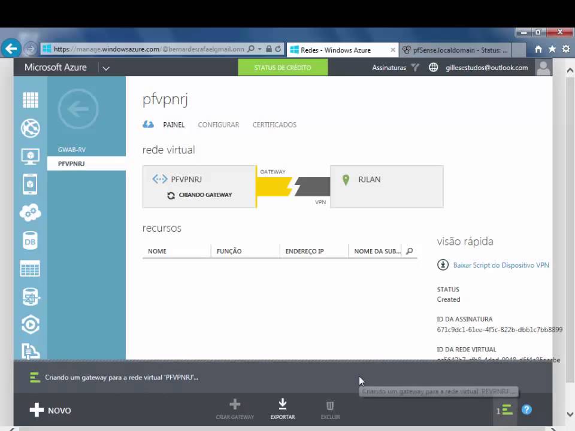Select GWAB-RV in the network list
This screenshot has height=431, width=575.
click(x=71, y=150)
